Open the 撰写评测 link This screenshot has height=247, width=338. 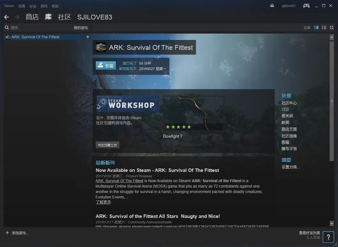289,149
